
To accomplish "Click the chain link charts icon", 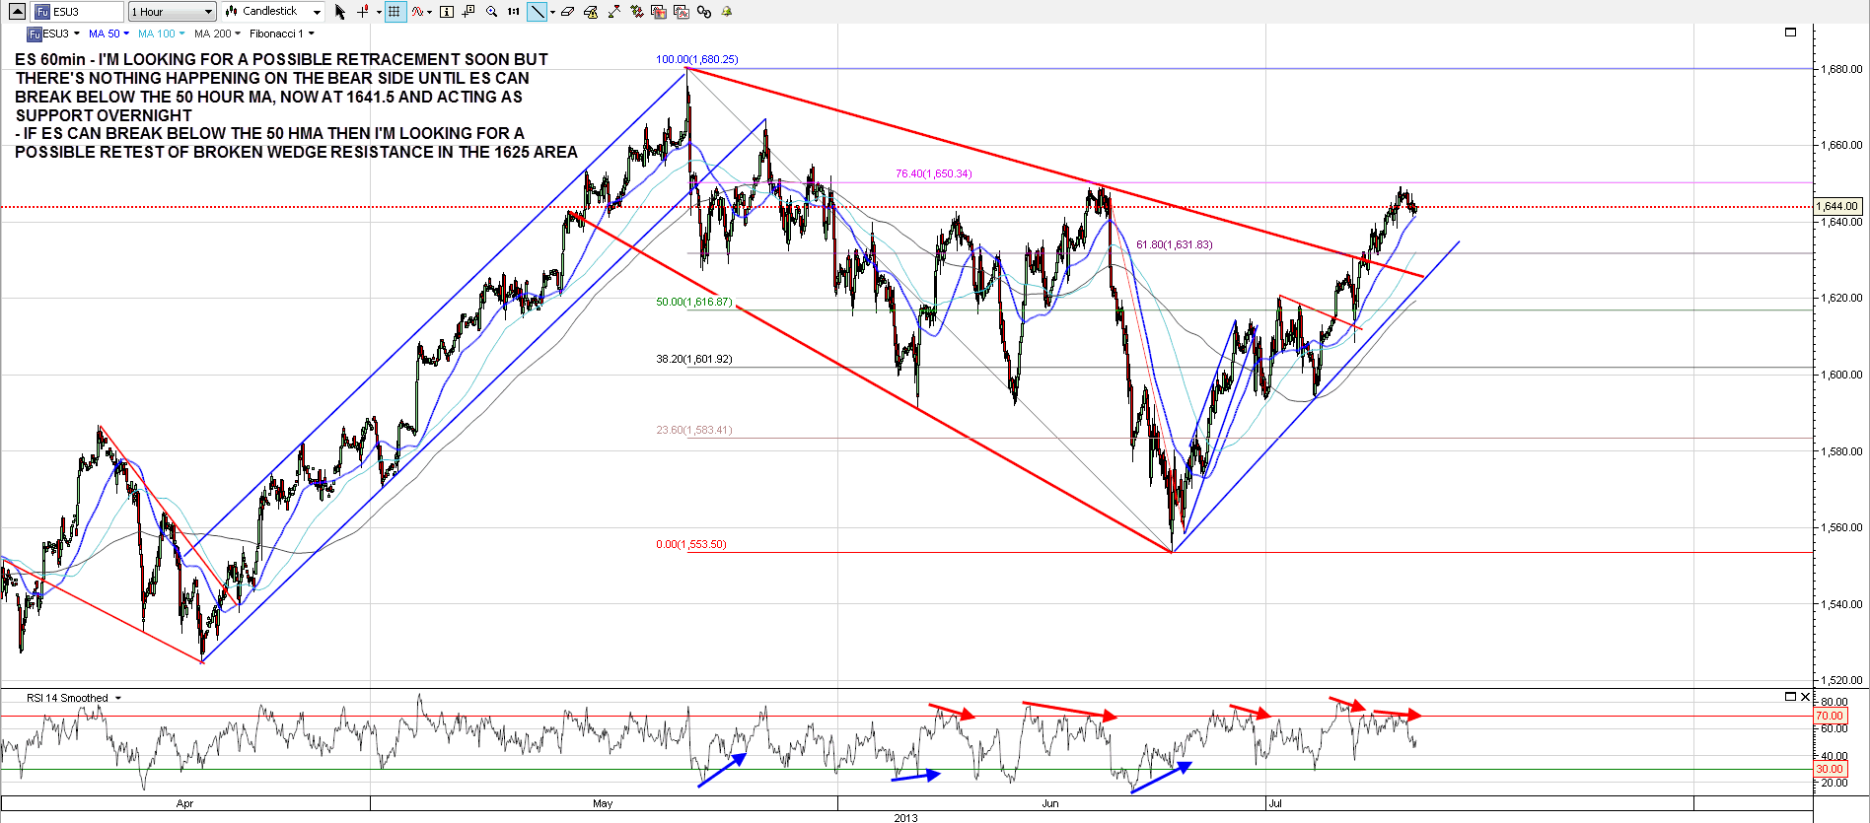I will click(x=703, y=12).
